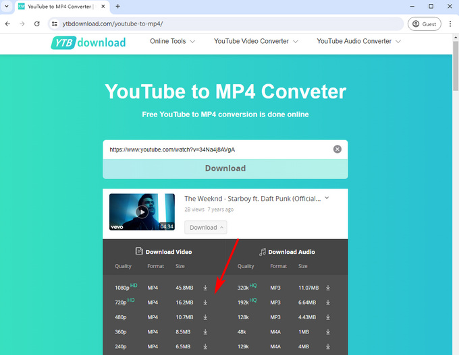Click the 11.07MB size value
This screenshot has height=355, width=459.
point(308,288)
